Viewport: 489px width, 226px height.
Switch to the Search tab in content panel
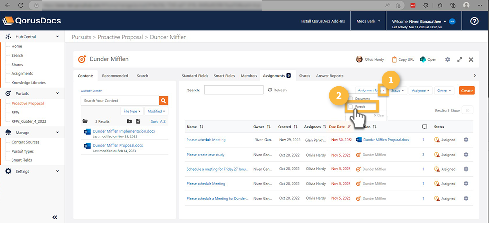(142, 76)
